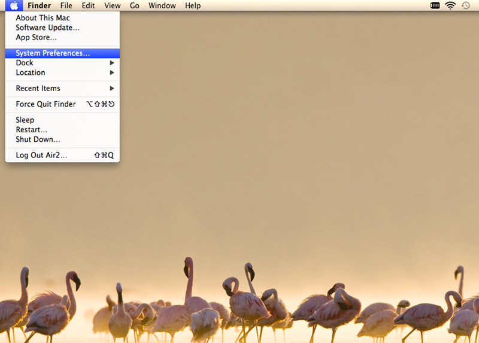Open the battery status icon

pyautogui.click(x=435, y=5)
